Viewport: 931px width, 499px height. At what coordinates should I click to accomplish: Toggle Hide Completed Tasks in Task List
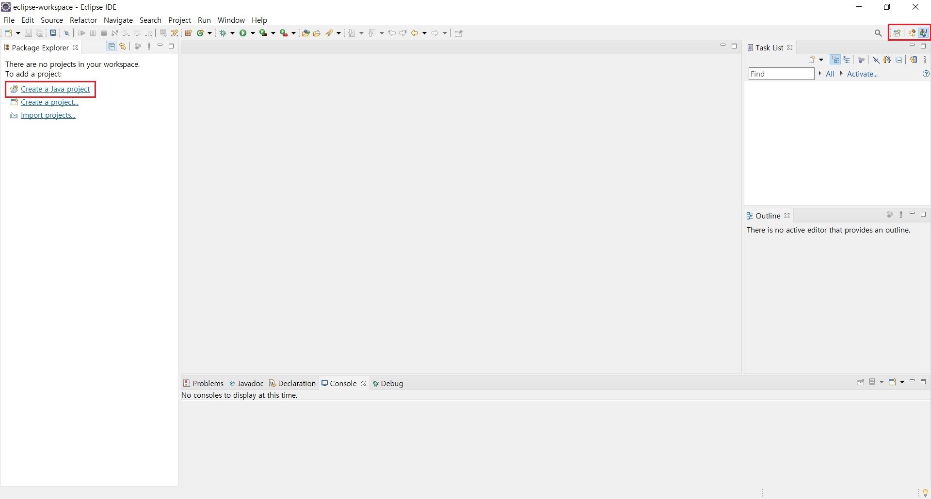click(876, 60)
